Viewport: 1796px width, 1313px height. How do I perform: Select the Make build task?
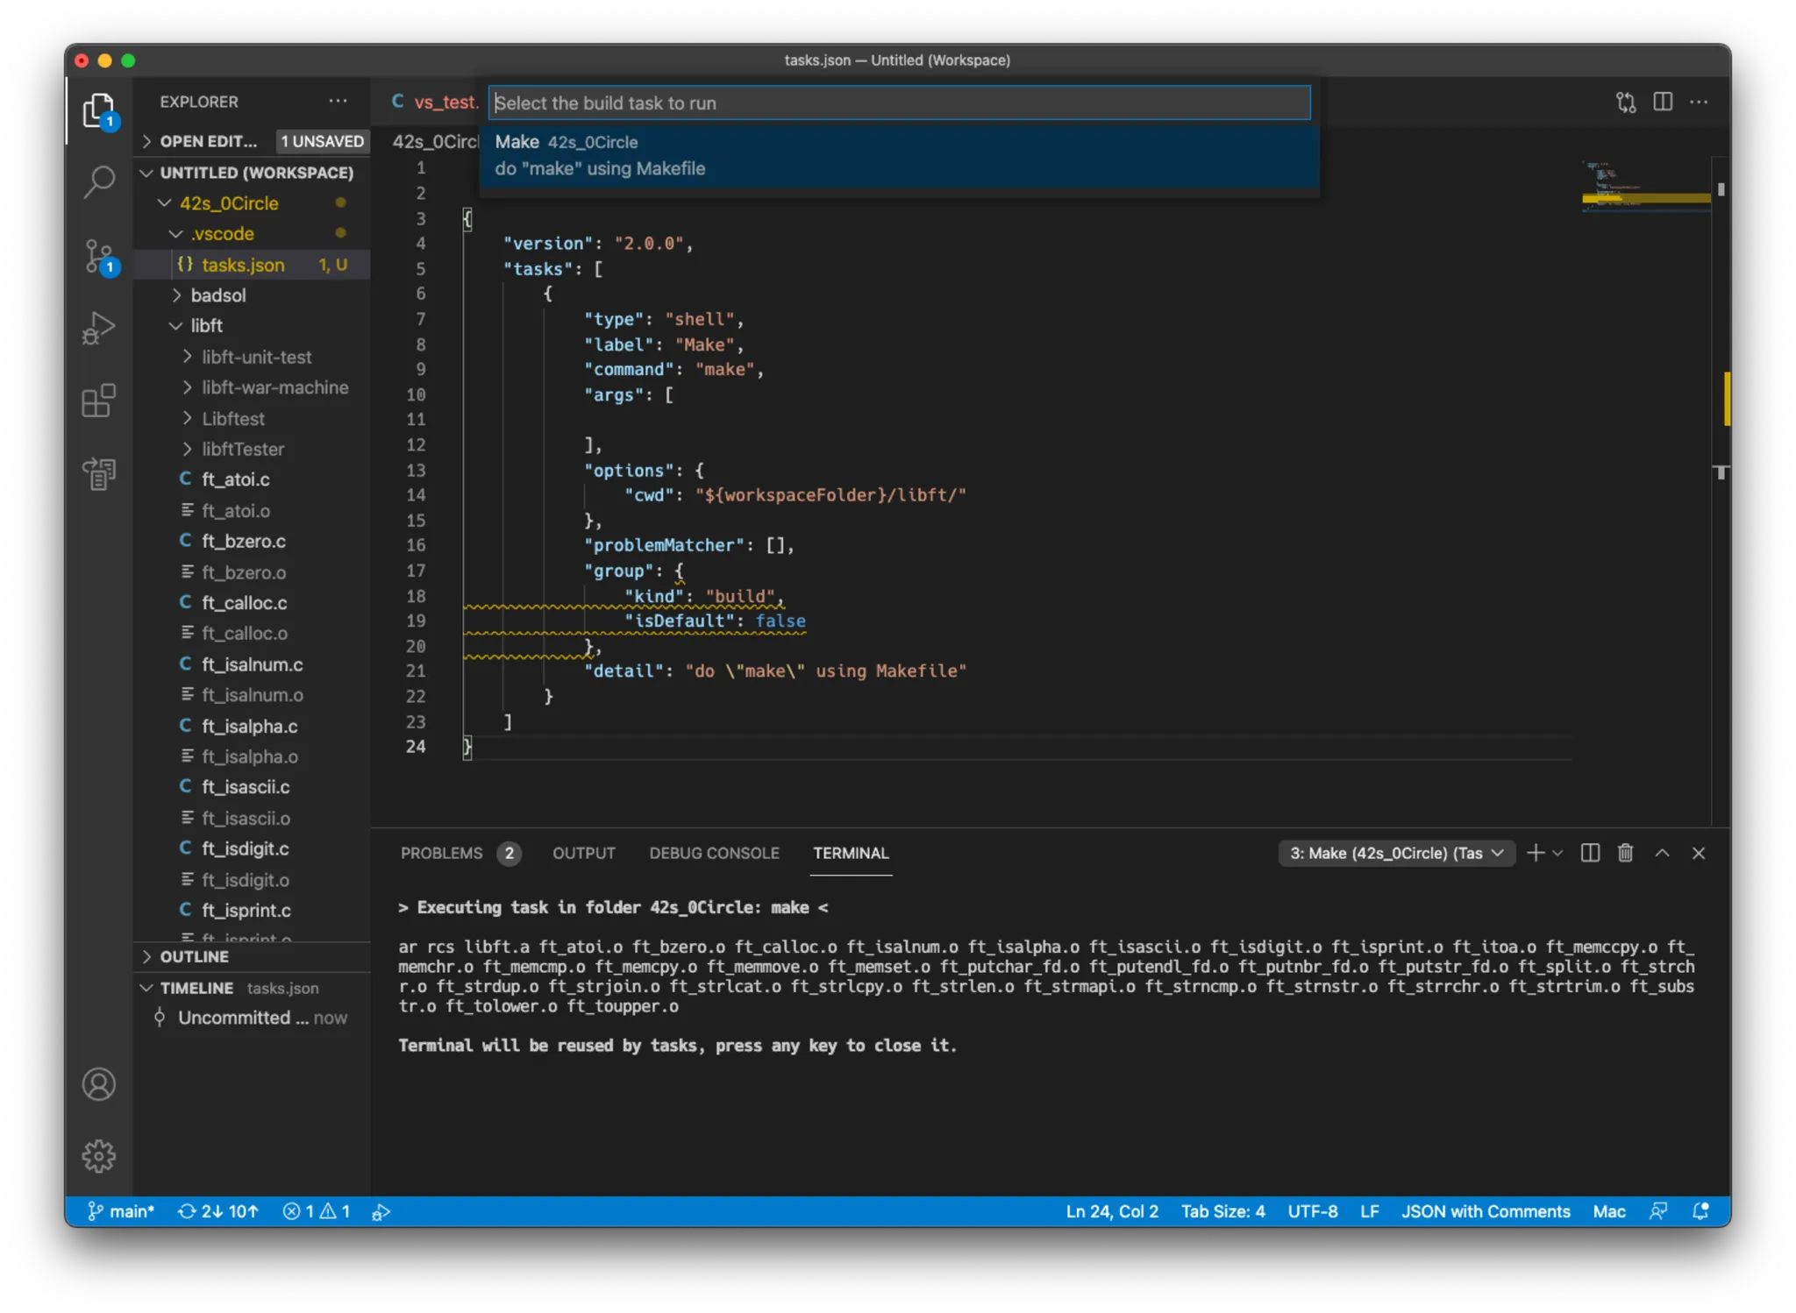click(x=898, y=153)
